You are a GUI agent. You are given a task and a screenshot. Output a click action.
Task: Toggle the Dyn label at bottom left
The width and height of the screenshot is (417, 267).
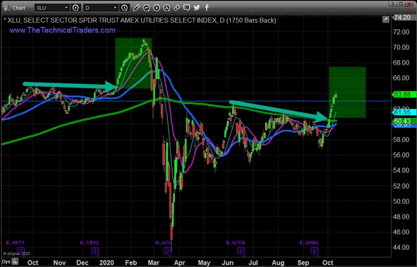(x=6, y=262)
